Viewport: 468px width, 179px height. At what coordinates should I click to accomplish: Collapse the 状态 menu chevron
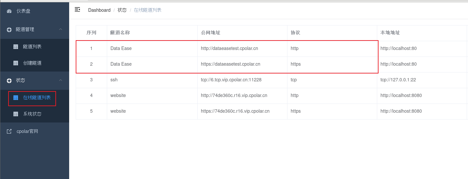pos(61,80)
